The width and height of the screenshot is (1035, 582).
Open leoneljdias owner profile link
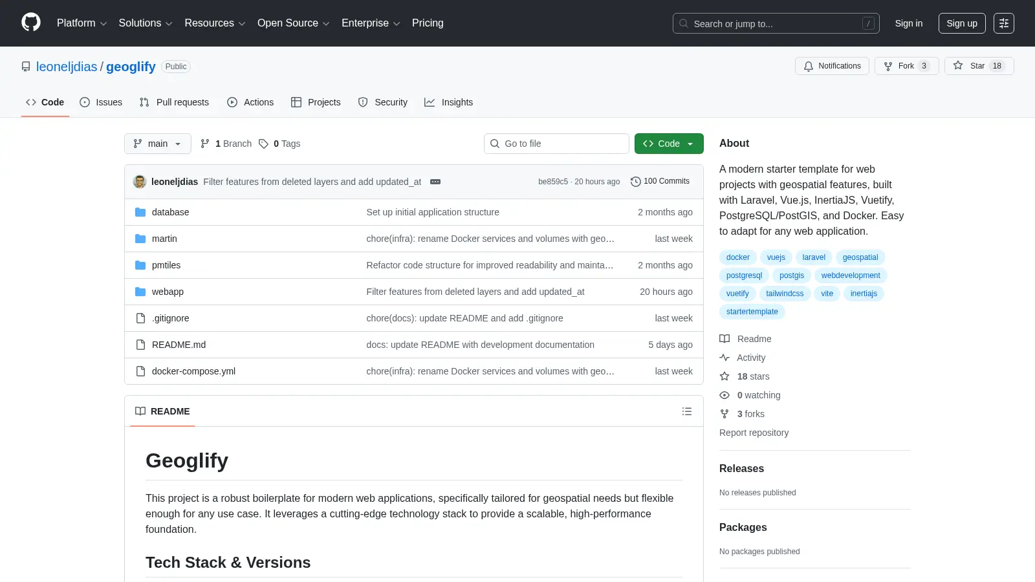(67, 67)
